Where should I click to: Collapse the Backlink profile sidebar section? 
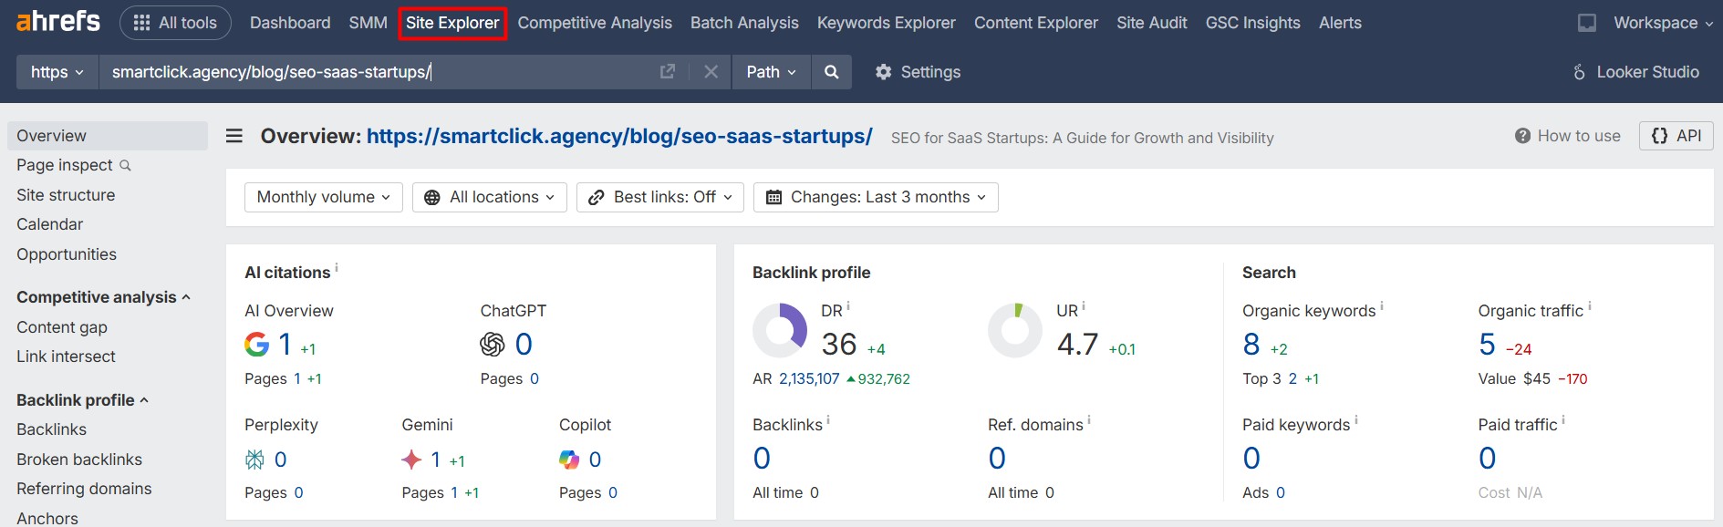click(x=82, y=400)
